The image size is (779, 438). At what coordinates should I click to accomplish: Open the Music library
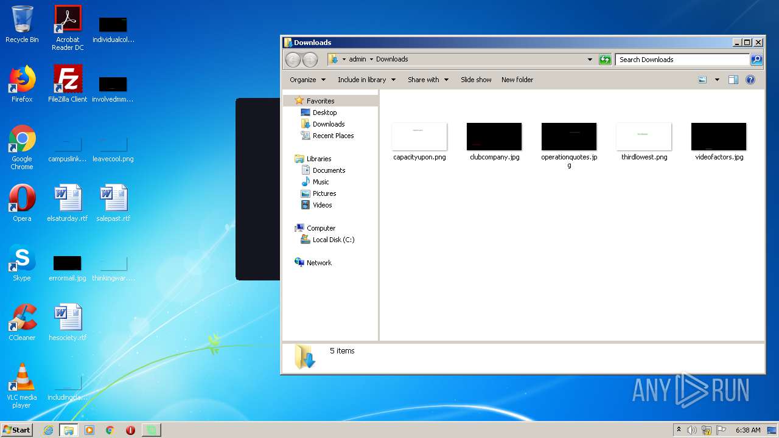[321, 182]
